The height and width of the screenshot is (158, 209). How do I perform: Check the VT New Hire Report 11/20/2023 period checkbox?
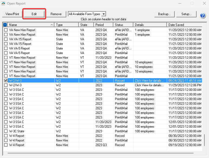click(x=6, y=57)
